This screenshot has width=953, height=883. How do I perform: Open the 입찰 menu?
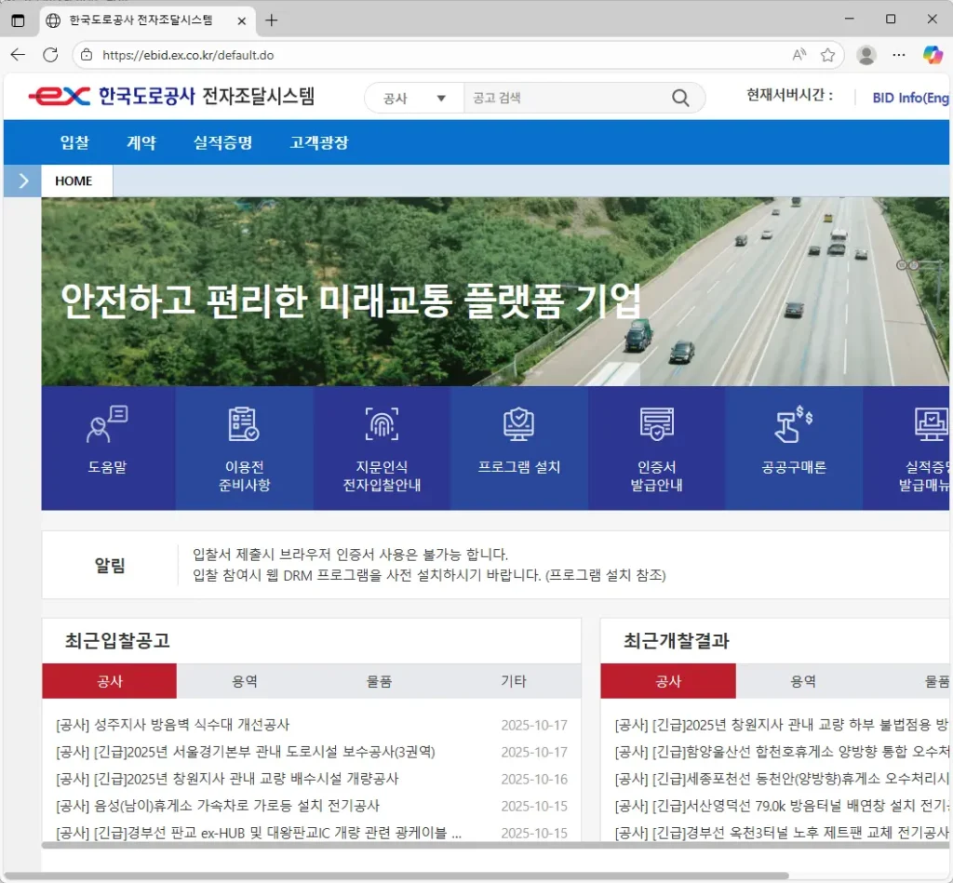(74, 142)
